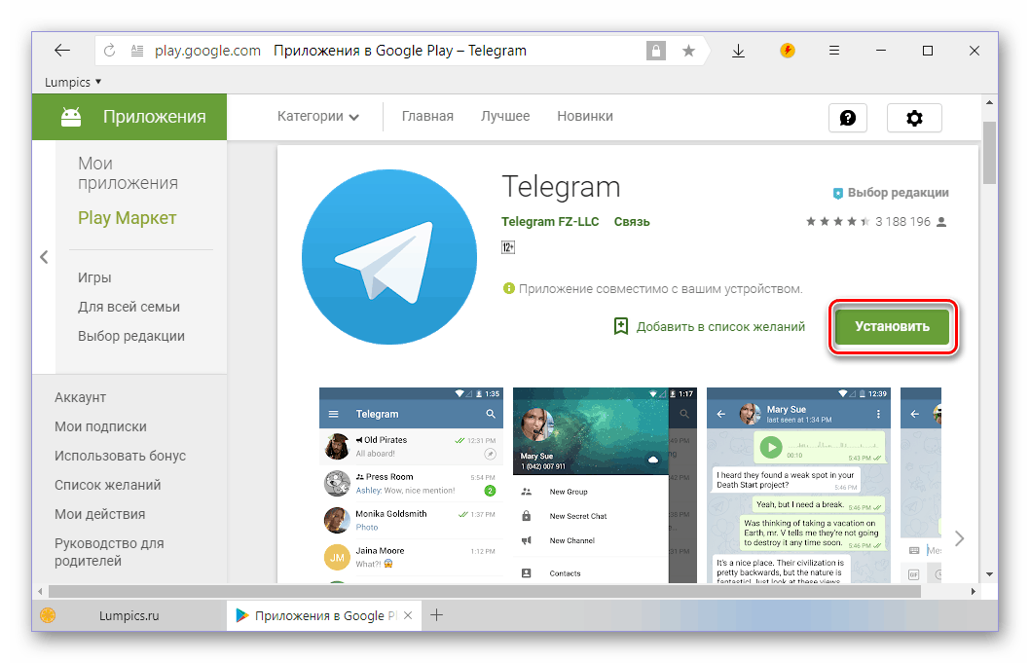This screenshot has width=1030, height=663.
Task: Open a new tab with plus
Action: point(436,615)
